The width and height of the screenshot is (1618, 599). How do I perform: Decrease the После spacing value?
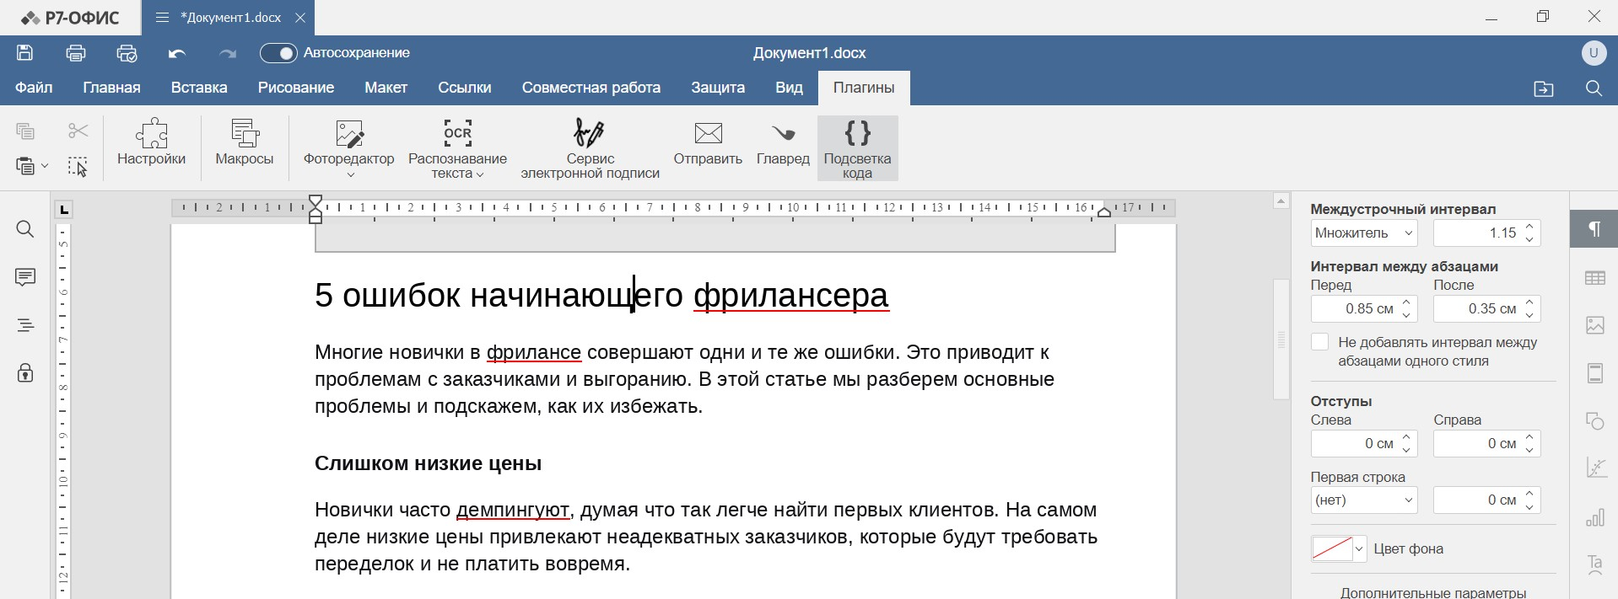[x=1529, y=316]
